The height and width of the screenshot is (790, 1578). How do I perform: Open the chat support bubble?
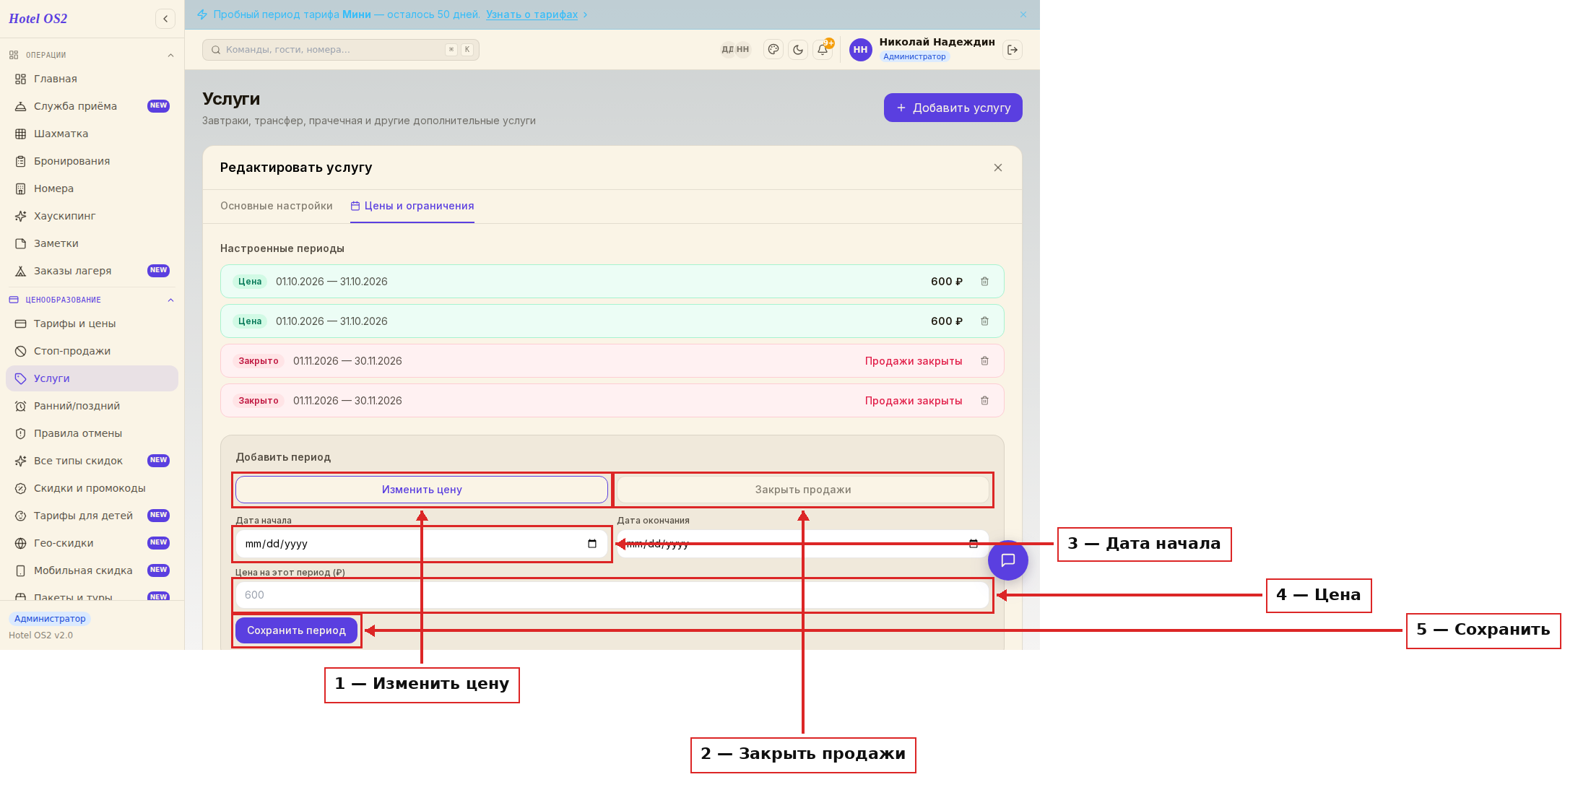click(x=1008, y=560)
